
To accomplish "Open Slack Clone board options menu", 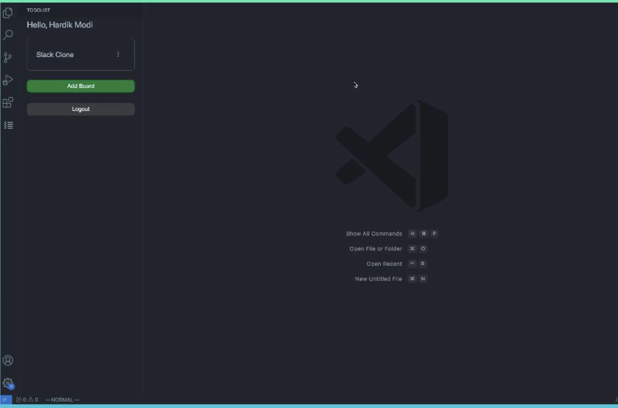I will pos(118,54).
